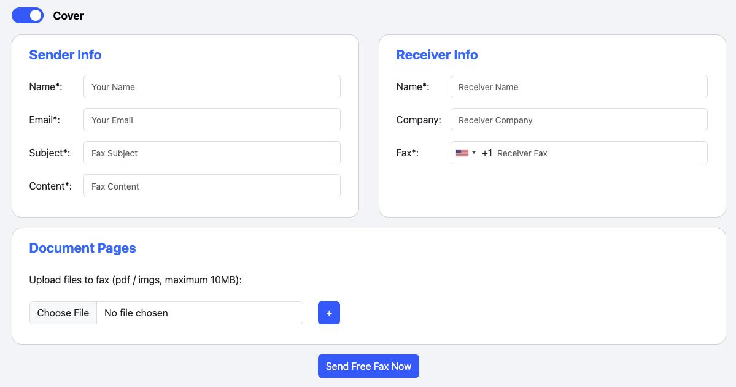Click the Fax Content input

click(212, 186)
